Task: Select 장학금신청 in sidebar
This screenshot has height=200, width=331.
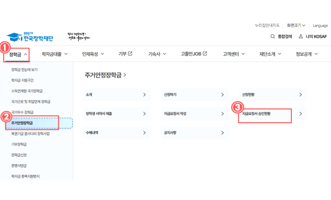Action: click(19, 155)
